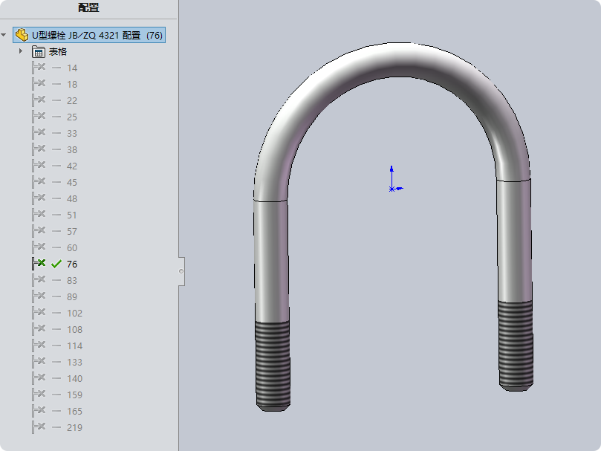Click the part icon beside U型螺栓 JB/ZQ 4321
This screenshot has height=451, width=601.
click(x=22, y=35)
